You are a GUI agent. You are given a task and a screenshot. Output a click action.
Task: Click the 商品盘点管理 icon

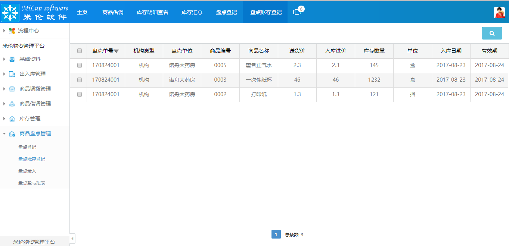click(x=11, y=133)
